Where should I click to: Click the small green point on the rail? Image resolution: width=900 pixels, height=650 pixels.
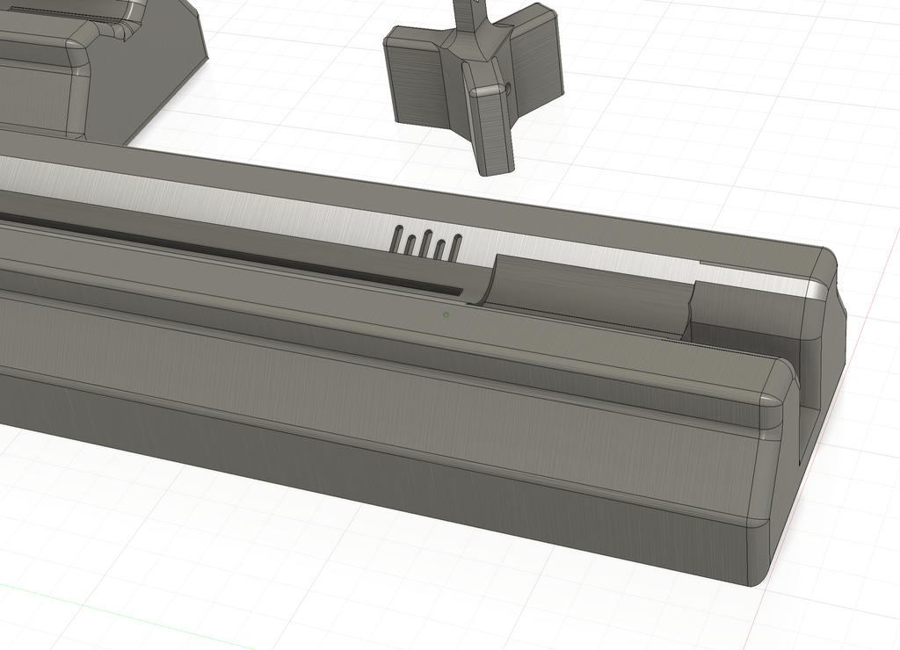click(x=446, y=314)
